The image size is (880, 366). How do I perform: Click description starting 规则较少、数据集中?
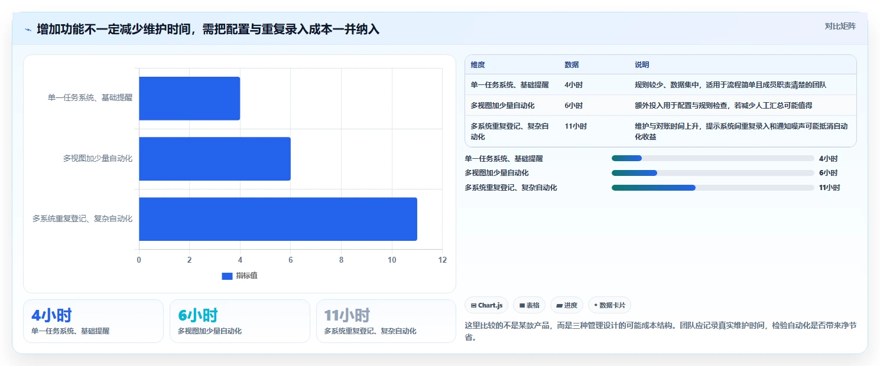point(730,85)
